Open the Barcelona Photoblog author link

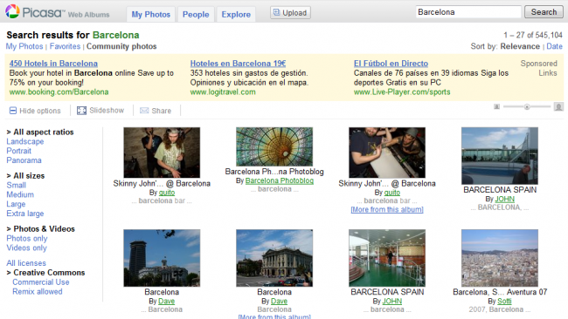tap(280, 180)
